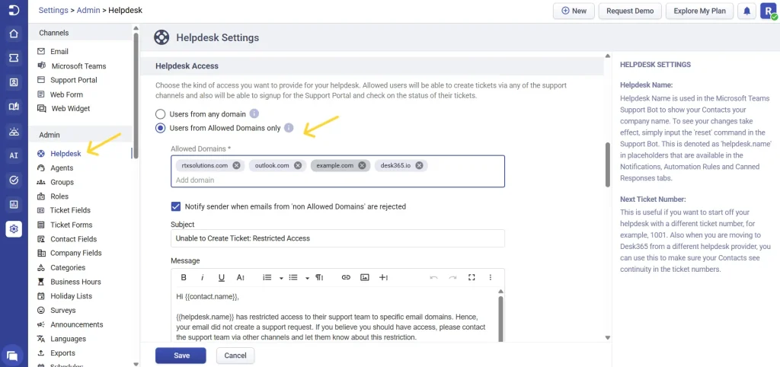Click the Subject input field
This screenshot has height=367, width=780.
pyautogui.click(x=337, y=238)
